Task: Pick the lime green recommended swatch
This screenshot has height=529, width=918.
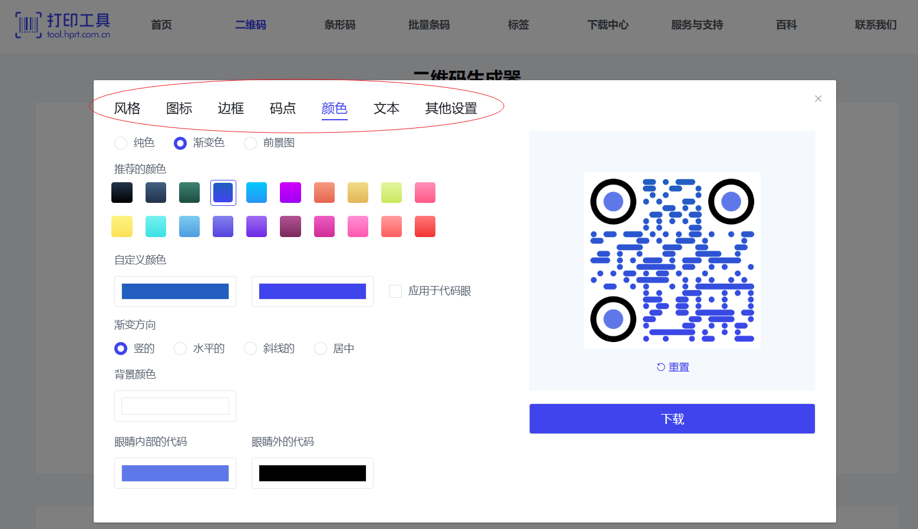Action: 391,193
